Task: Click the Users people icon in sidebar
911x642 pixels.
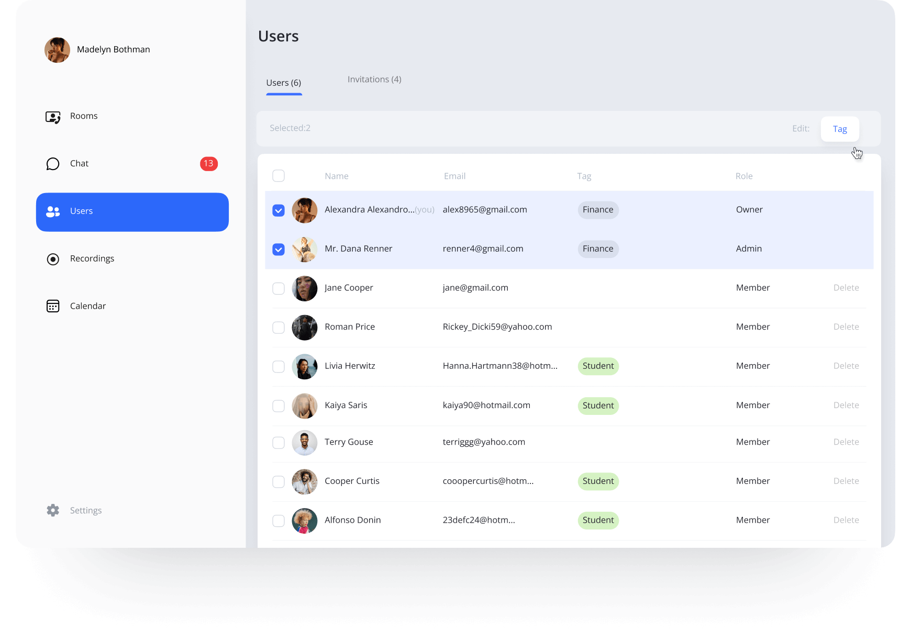Action: tap(53, 211)
